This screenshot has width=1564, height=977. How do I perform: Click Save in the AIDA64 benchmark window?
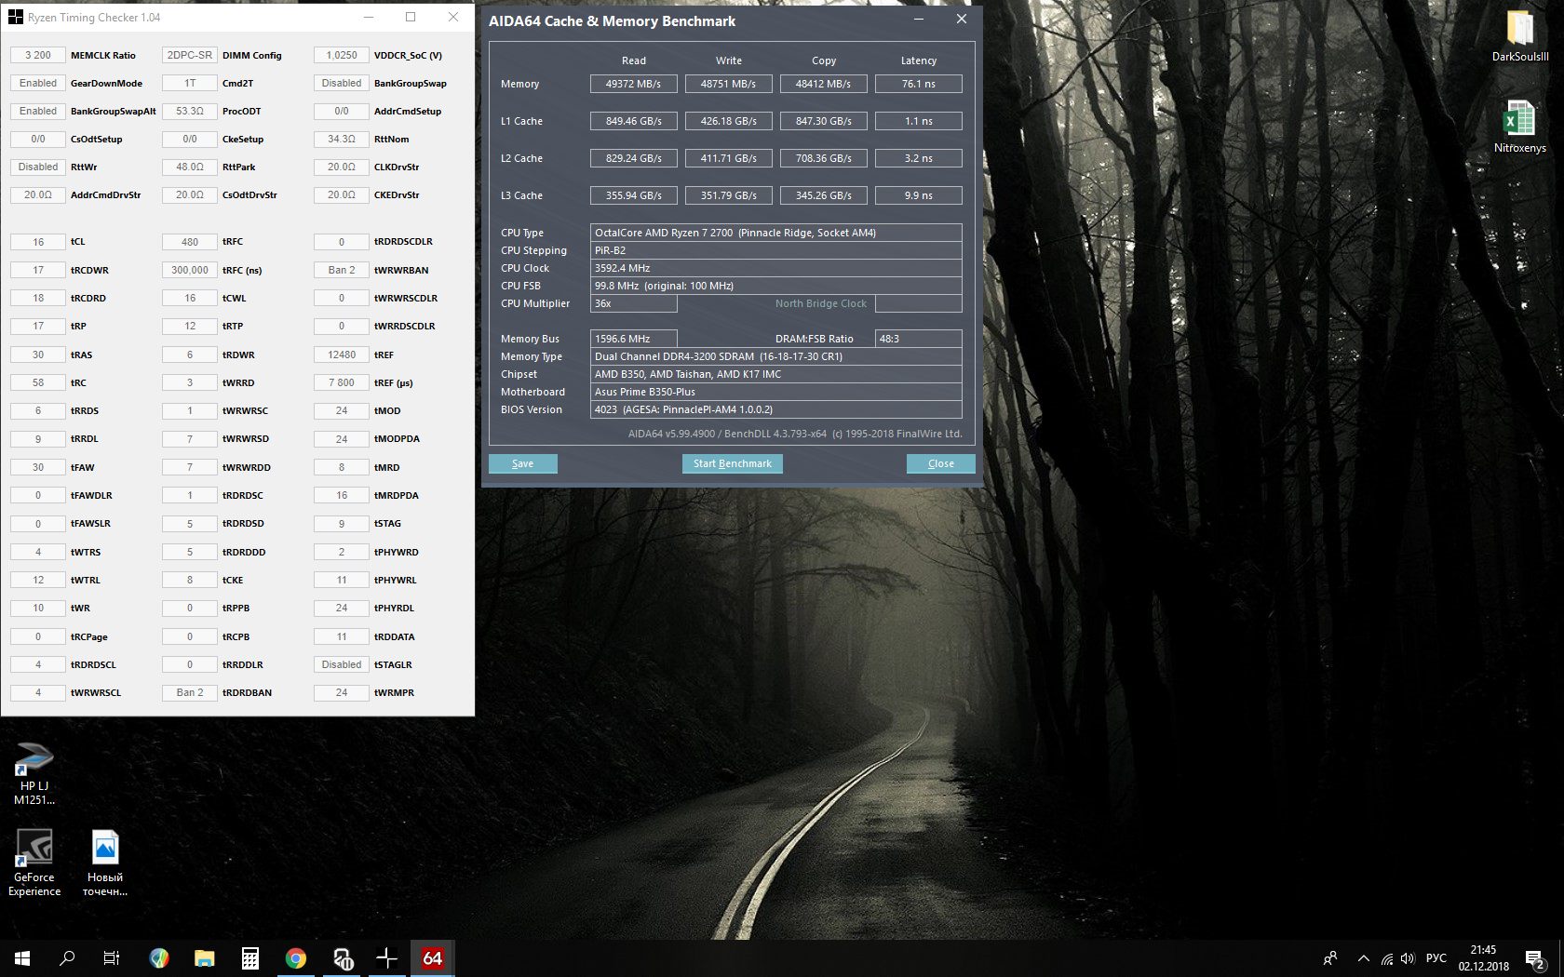click(x=523, y=463)
